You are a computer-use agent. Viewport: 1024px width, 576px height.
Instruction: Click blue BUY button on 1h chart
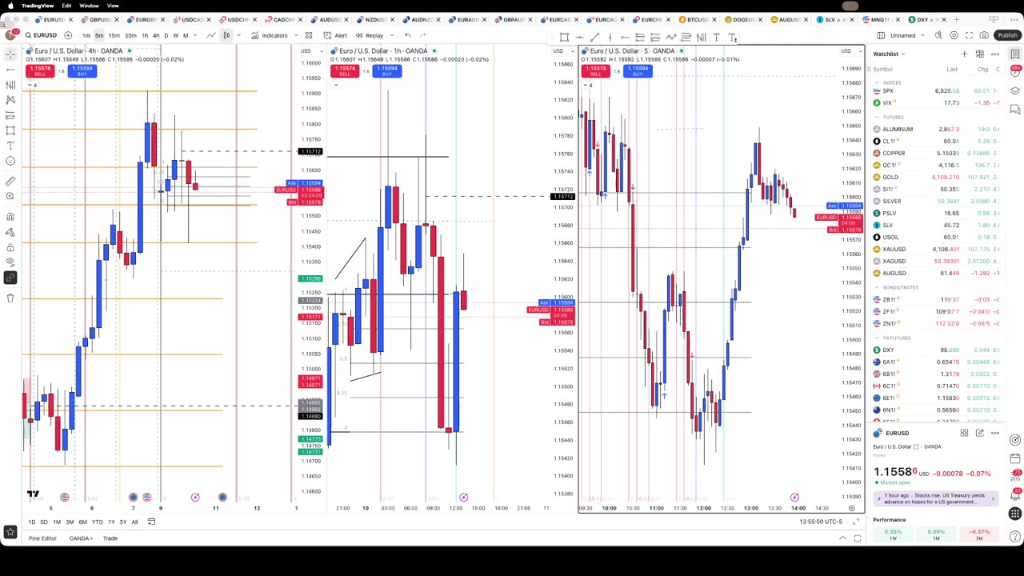[387, 71]
